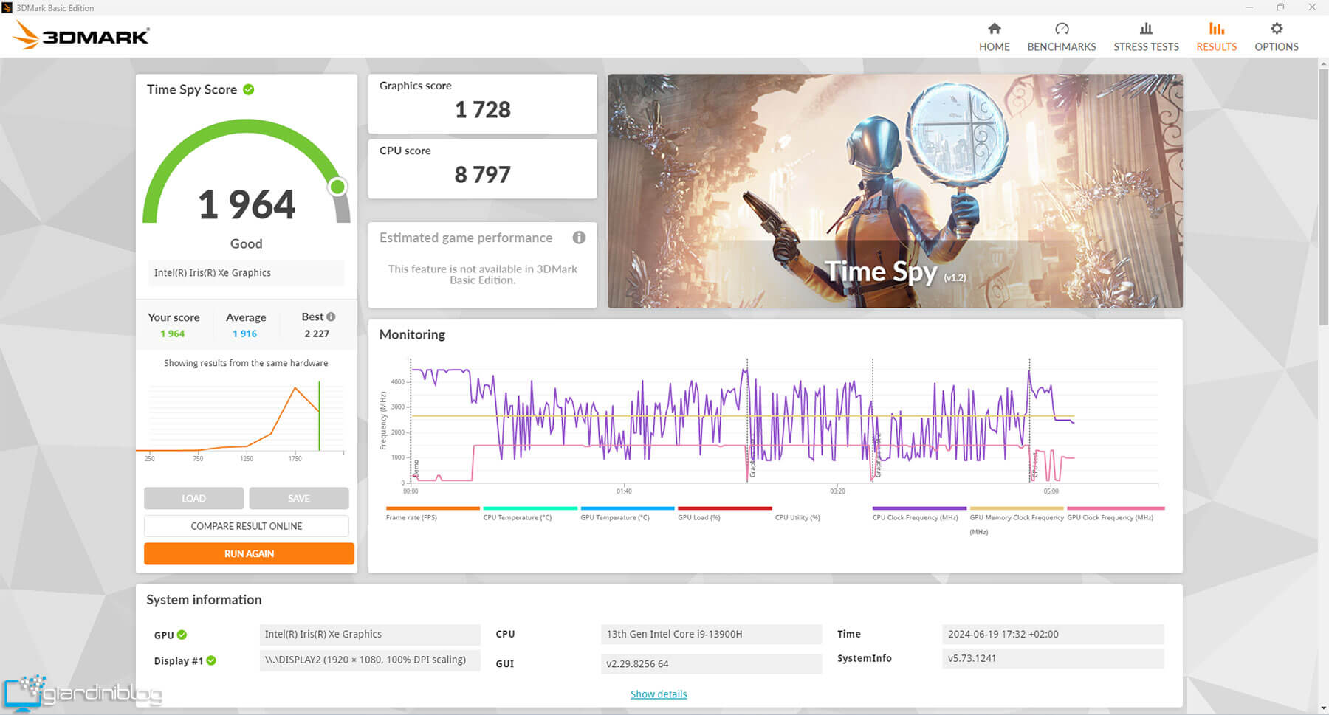Select the Results bars icon
The height and width of the screenshot is (715, 1329).
(x=1216, y=29)
